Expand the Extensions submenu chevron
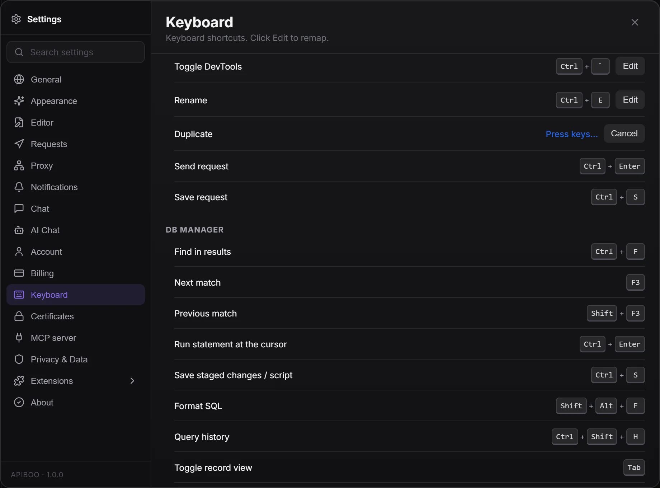Image resolution: width=660 pixels, height=488 pixels. click(x=132, y=381)
